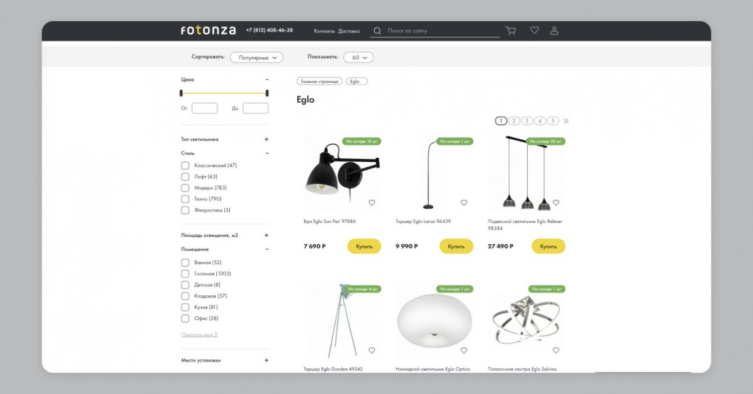Collapse the Цена filter section

click(267, 80)
